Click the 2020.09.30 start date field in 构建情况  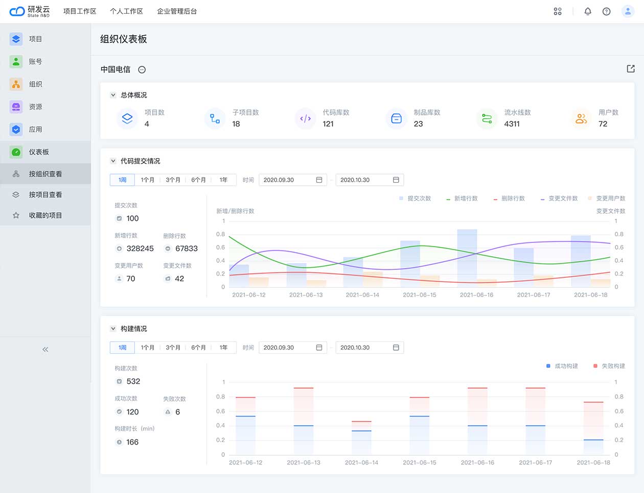(x=292, y=348)
